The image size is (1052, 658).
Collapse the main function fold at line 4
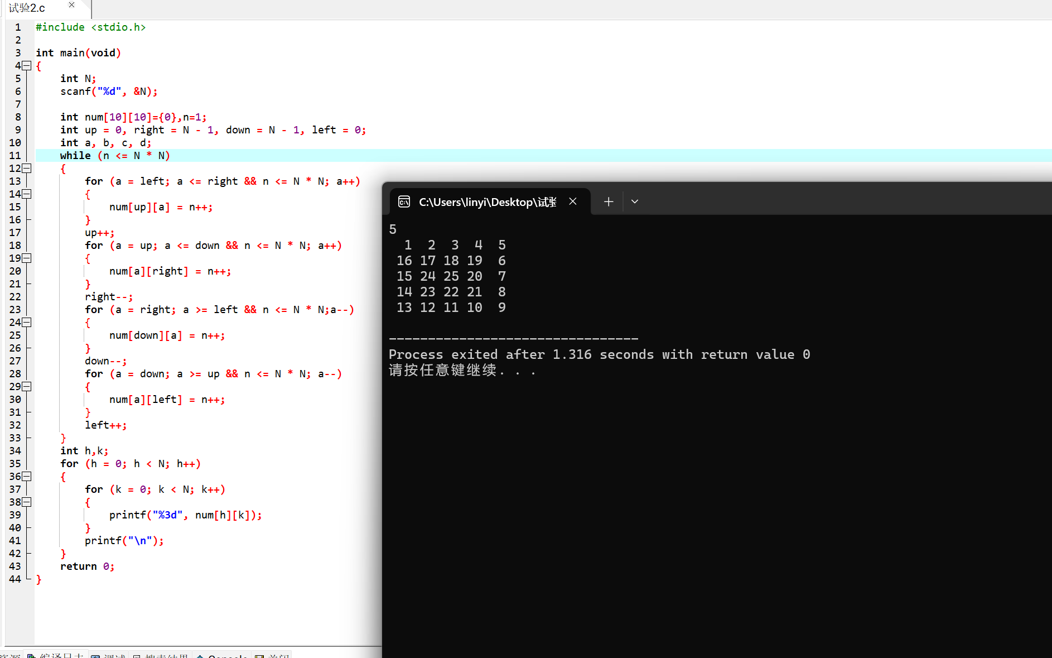click(26, 65)
